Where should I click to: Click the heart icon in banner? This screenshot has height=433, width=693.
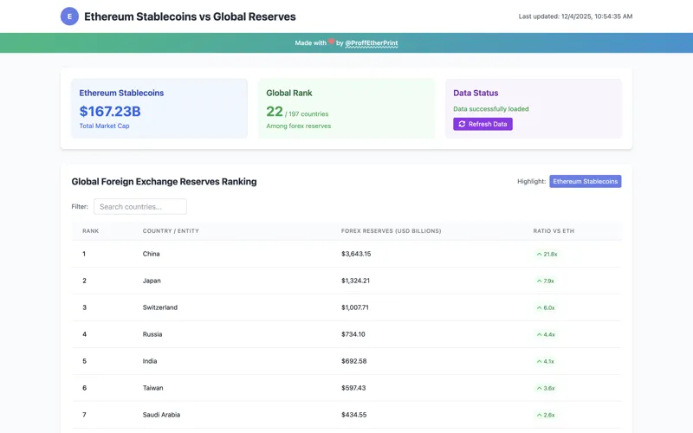point(331,42)
